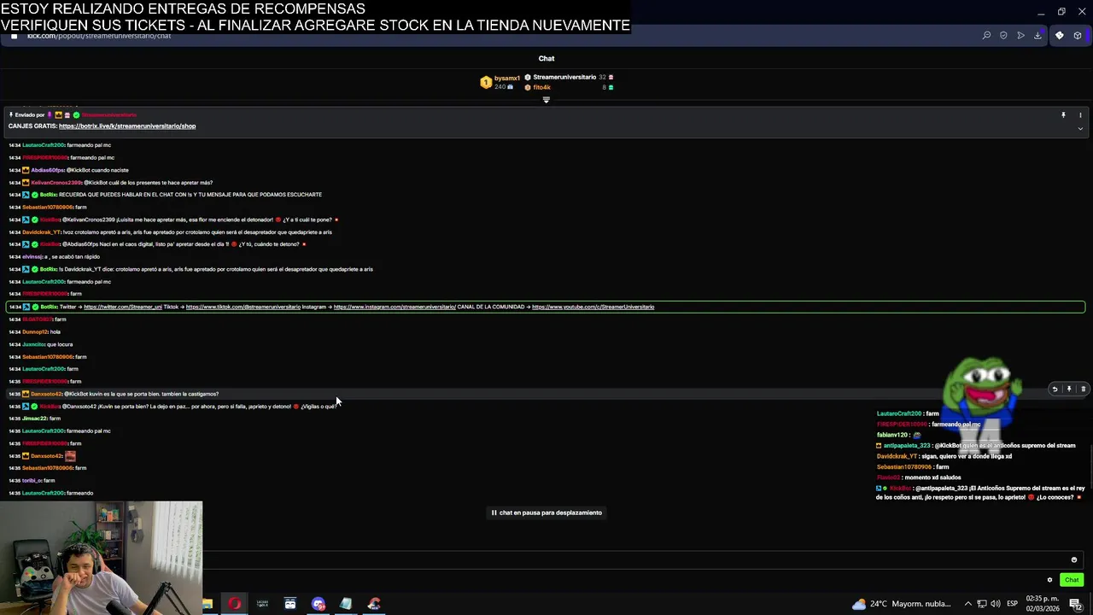
Task: Delete the hovered Danxsoto42 message
Action: point(1083,389)
